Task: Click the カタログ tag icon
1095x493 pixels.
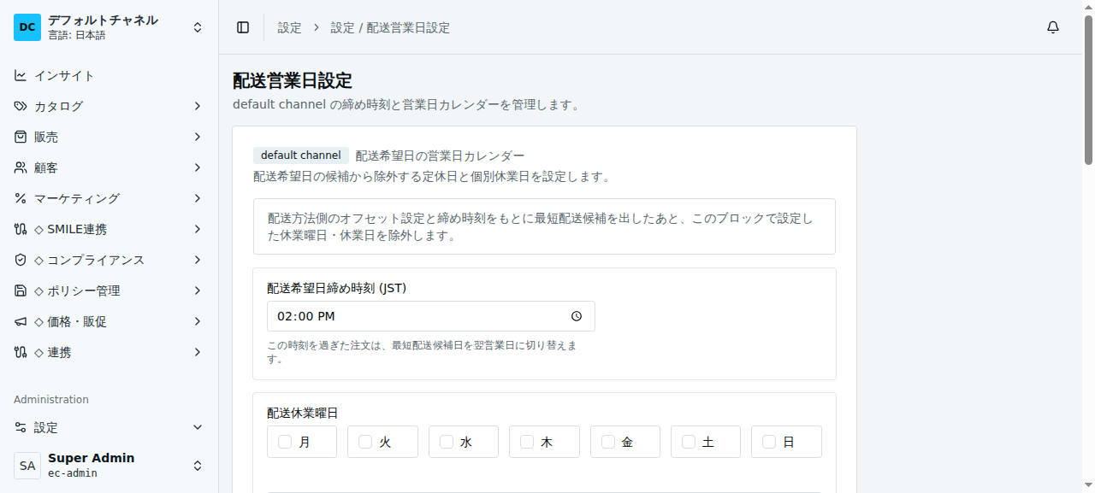Action: point(21,106)
